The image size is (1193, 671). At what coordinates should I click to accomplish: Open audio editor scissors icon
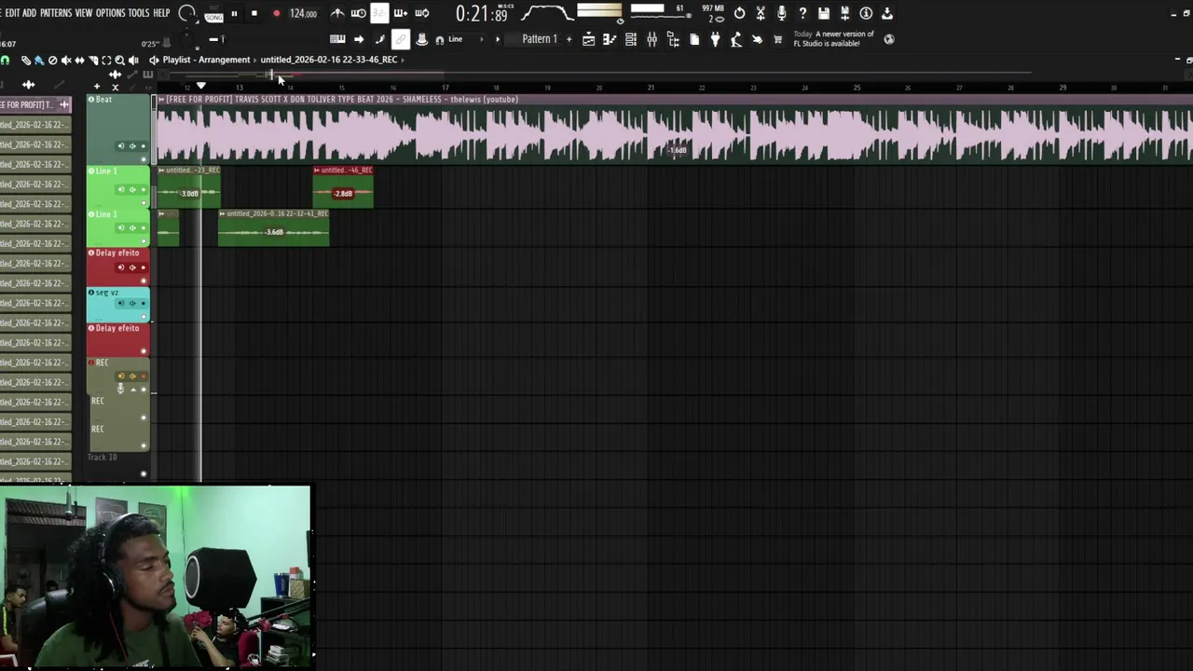761,13
